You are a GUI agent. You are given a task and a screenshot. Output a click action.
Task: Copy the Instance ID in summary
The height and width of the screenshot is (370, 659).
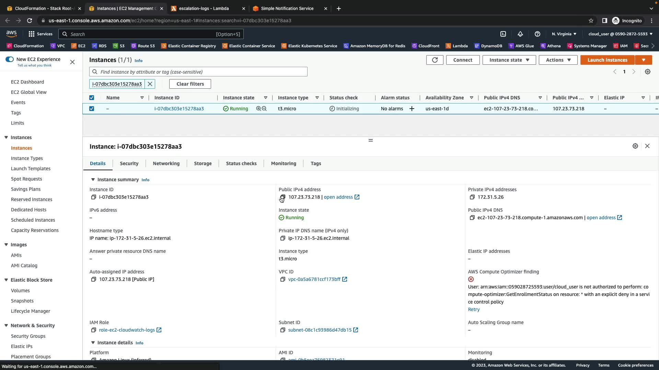[x=93, y=197]
